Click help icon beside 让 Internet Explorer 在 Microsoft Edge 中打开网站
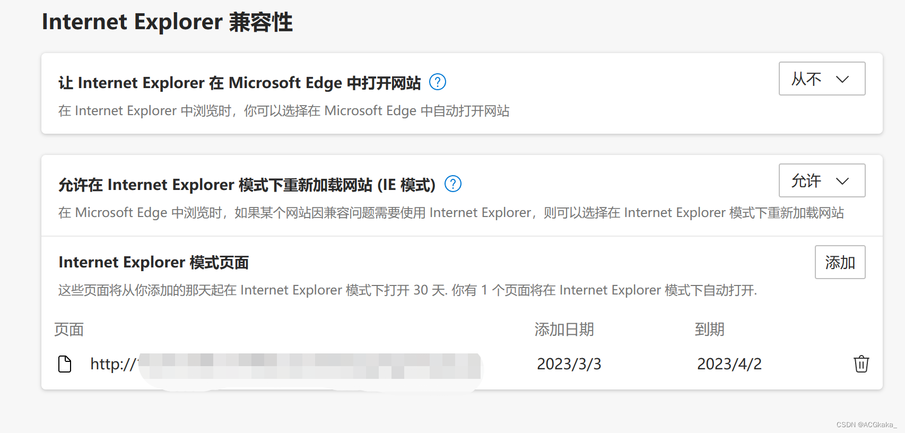905x433 pixels. [437, 82]
